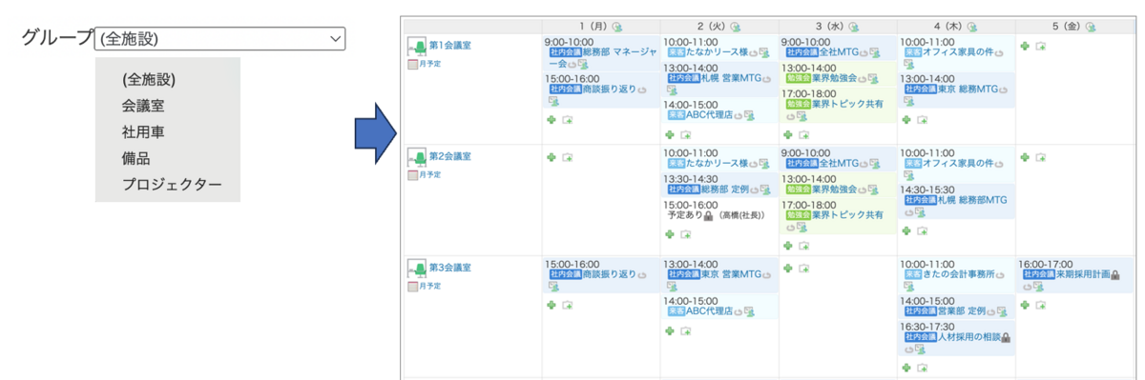The image size is (1145, 380).
Task: Open the 人材採用の相談 event
Action: tap(968, 336)
